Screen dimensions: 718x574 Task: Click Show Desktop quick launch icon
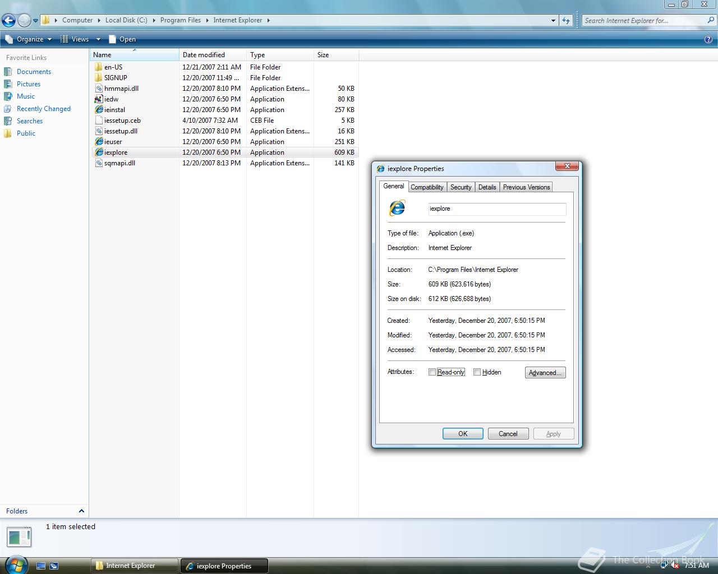point(40,566)
